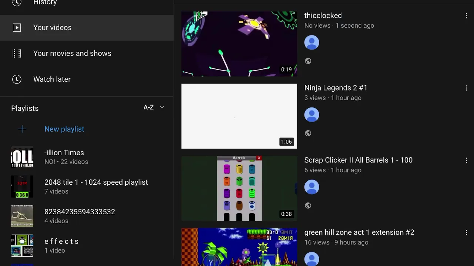This screenshot has width=474, height=266.
Task: Open green hill zone act 1 extension #2
Action: click(x=359, y=232)
